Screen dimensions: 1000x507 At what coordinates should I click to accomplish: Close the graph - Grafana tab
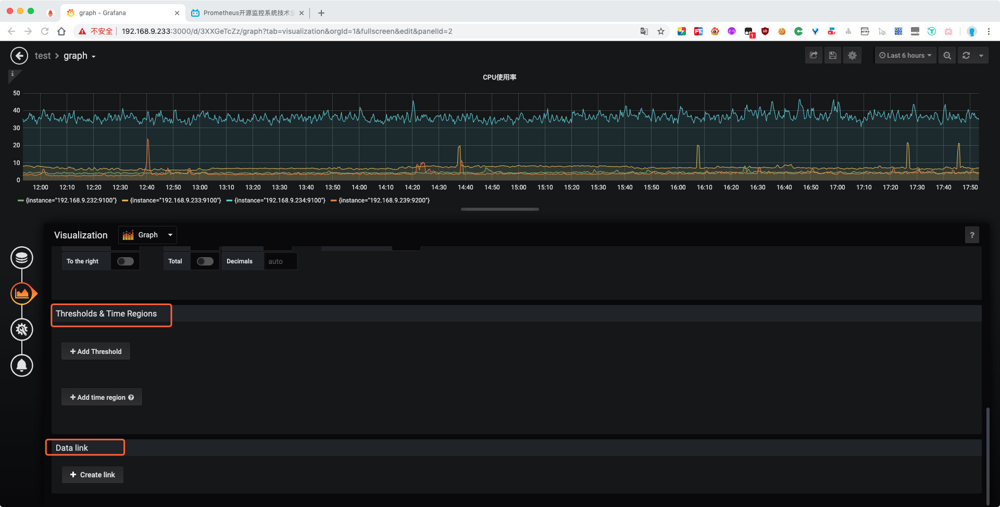pos(177,13)
